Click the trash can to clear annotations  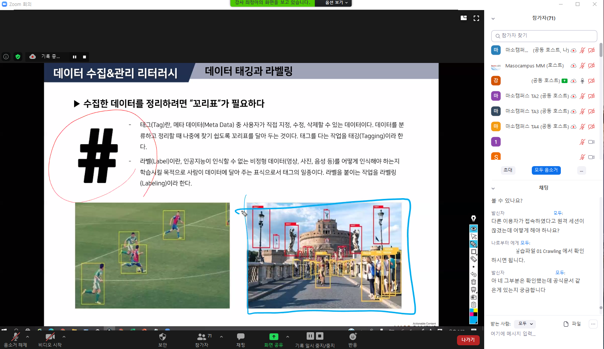tap(473, 282)
